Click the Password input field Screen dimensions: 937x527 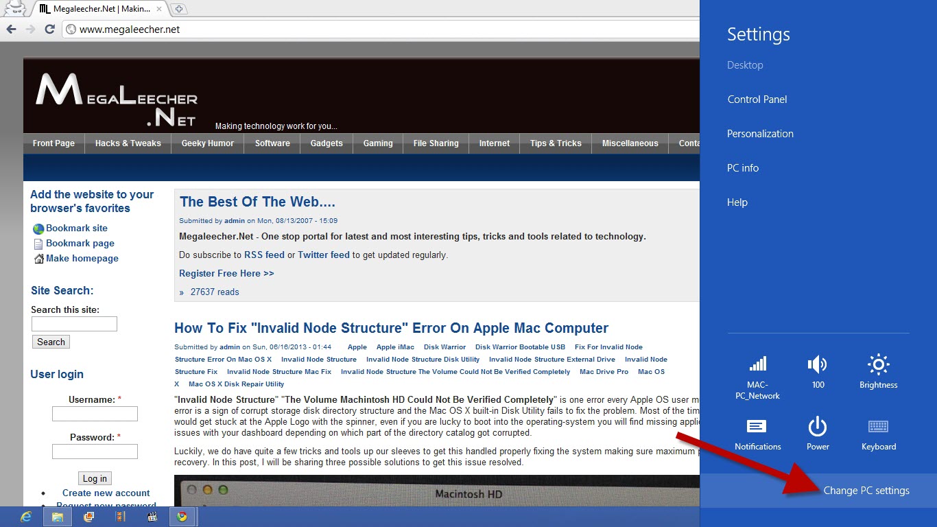point(95,452)
